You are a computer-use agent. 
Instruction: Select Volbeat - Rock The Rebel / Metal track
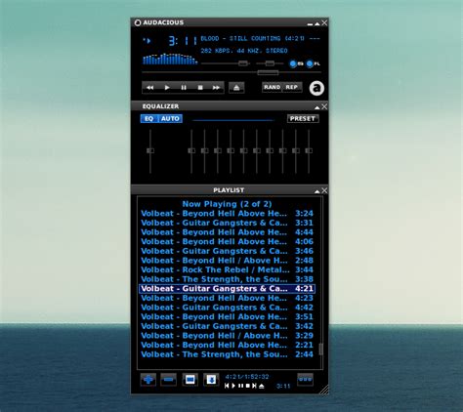pyautogui.click(x=227, y=269)
